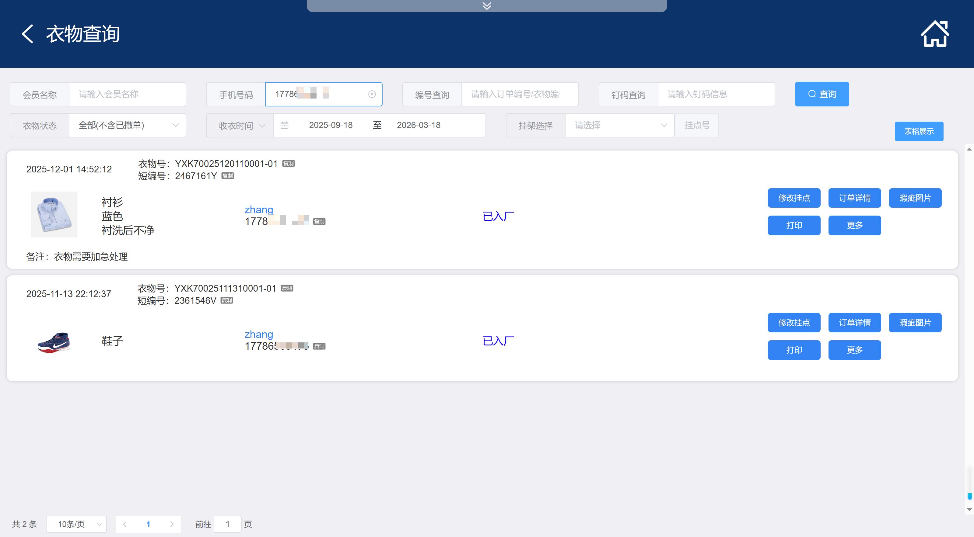
Task: Copy garment number YXK70025120110001-01 via 复制 icon
Action: [289, 164]
